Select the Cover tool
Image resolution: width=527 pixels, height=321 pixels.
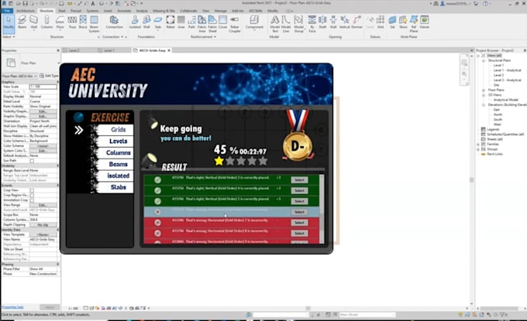pos(223,22)
